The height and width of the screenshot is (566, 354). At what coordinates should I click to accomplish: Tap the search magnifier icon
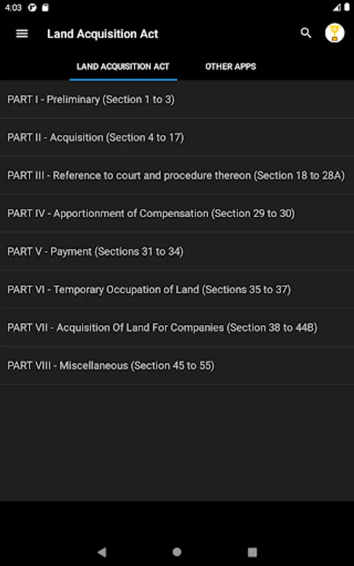306,33
